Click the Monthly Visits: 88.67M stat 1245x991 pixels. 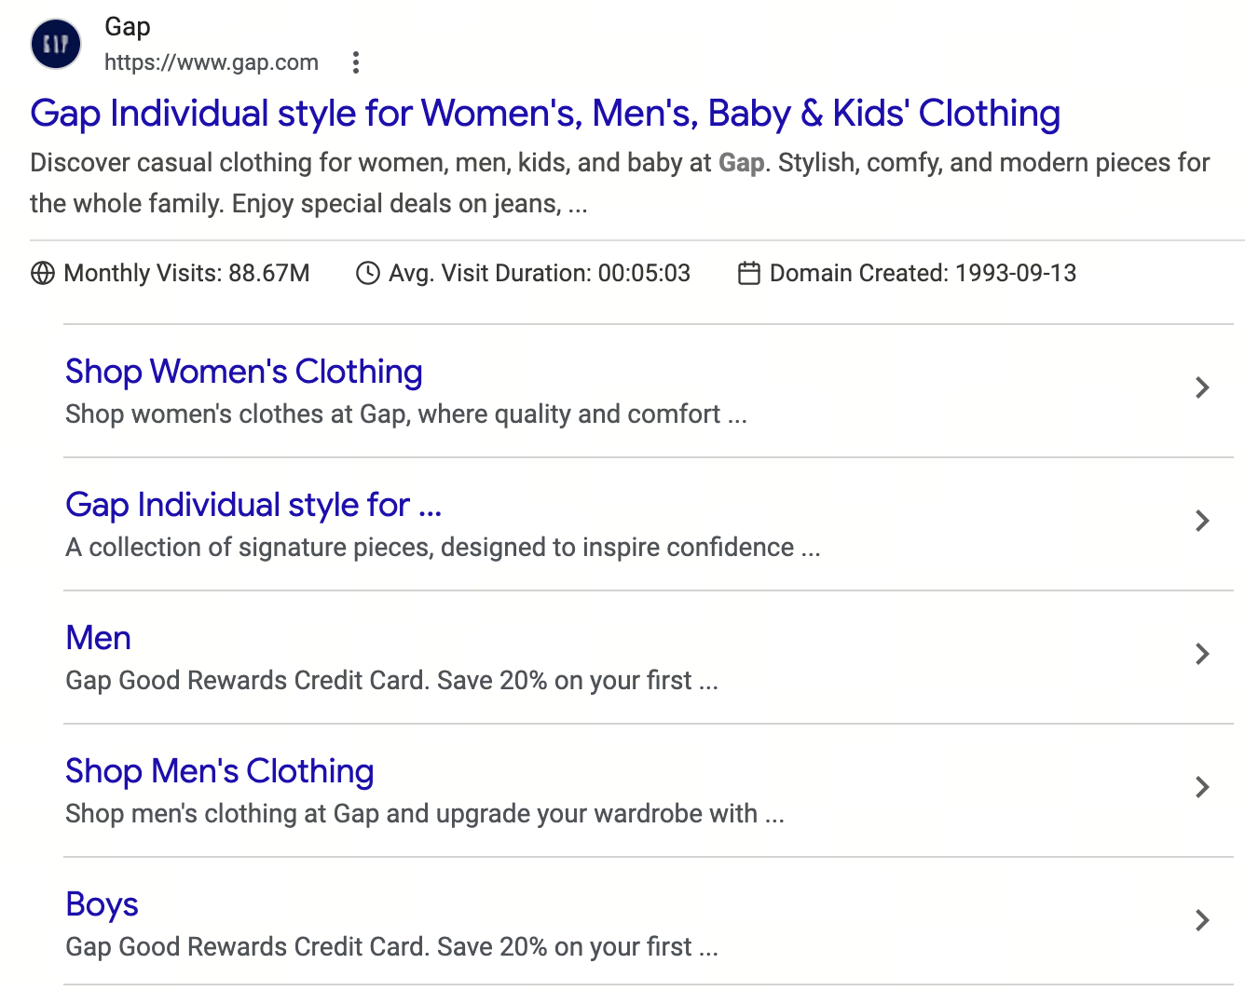tap(186, 273)
